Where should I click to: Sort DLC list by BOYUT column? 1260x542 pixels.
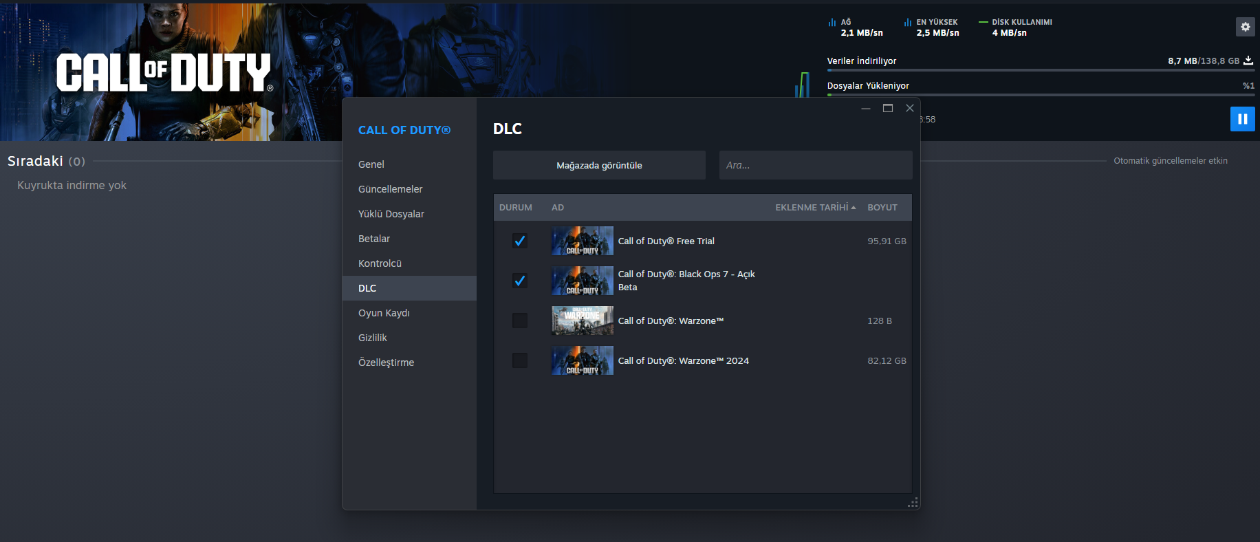tap(882, 207)
